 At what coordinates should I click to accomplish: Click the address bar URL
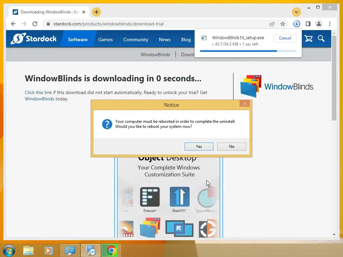coord(109,24)
